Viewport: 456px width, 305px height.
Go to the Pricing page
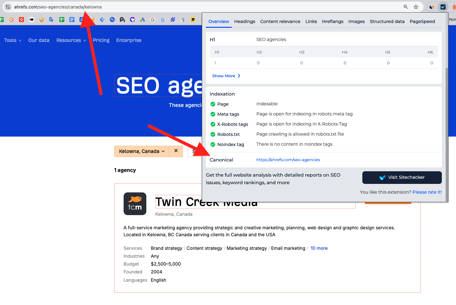point(101,40)
